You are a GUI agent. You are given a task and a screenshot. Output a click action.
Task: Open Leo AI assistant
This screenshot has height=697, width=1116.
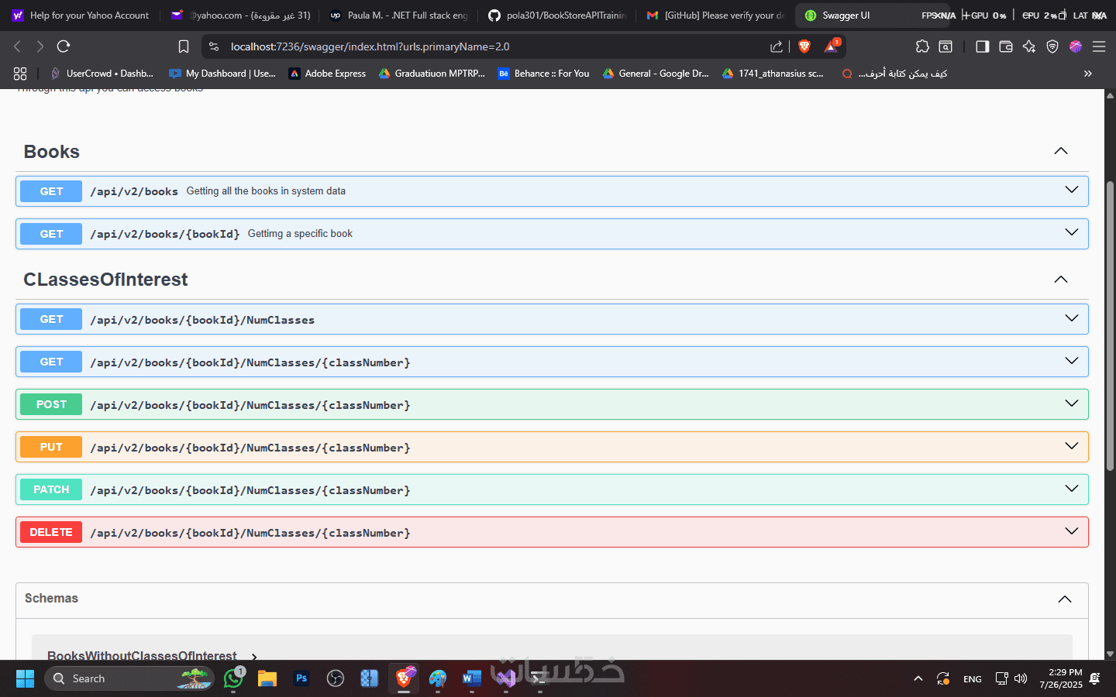point(1029,46)
